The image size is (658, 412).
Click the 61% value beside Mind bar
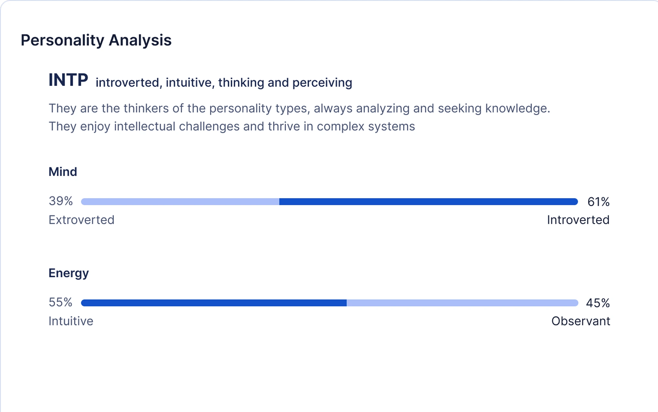(598, 202)
